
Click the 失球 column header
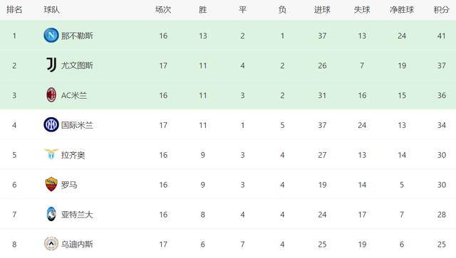coord(362,10)
